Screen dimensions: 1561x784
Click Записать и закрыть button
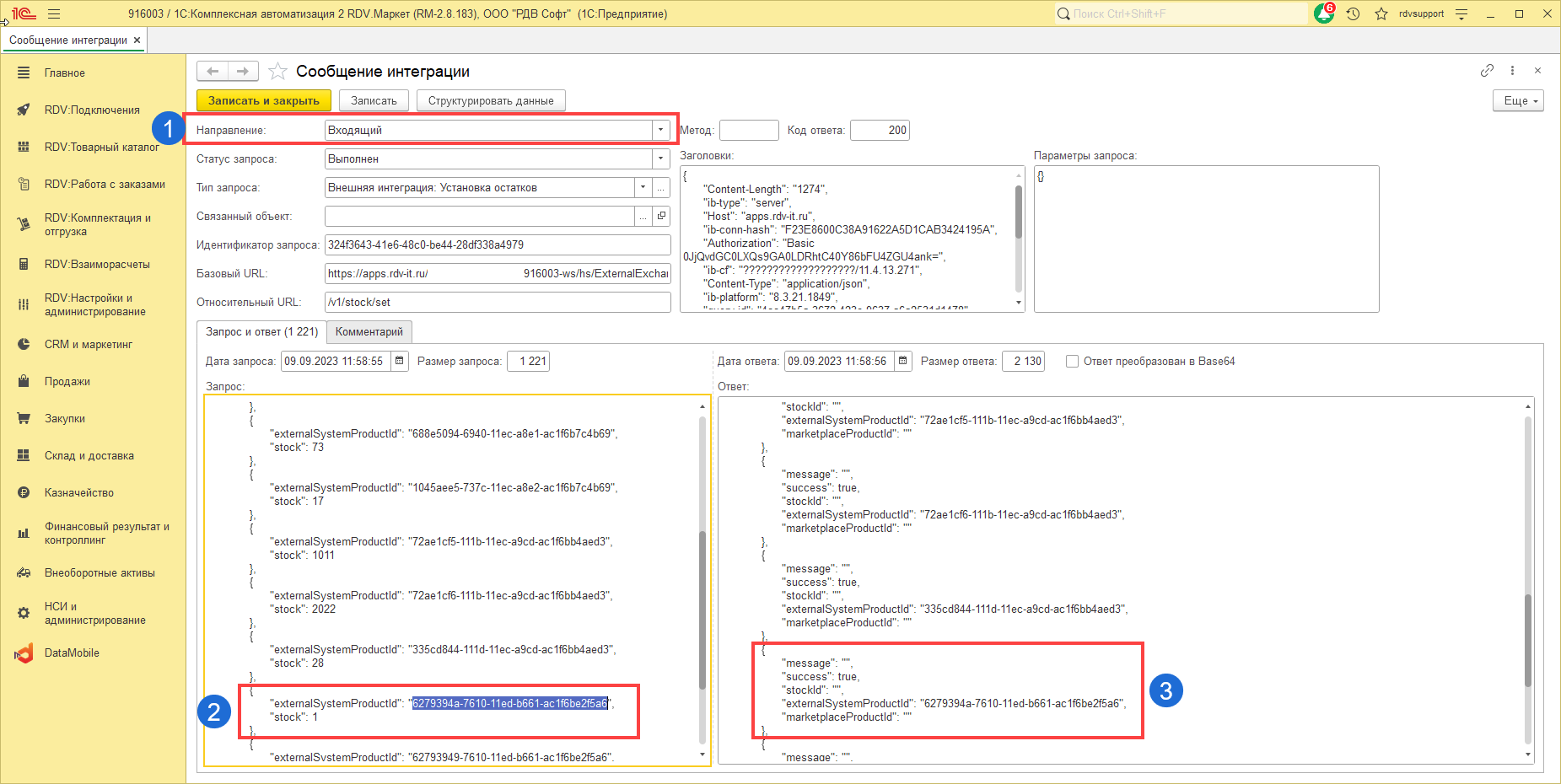263,101
